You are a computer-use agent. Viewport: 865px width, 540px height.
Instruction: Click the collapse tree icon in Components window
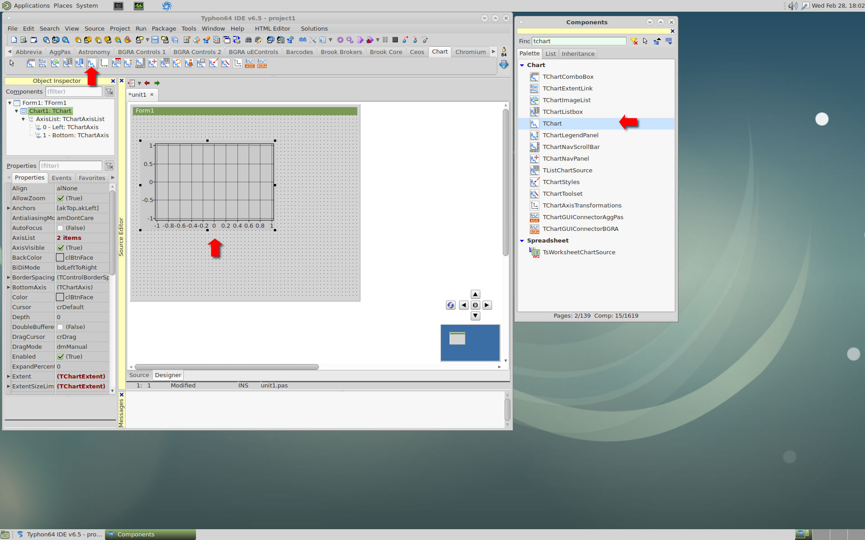[657, 41]
